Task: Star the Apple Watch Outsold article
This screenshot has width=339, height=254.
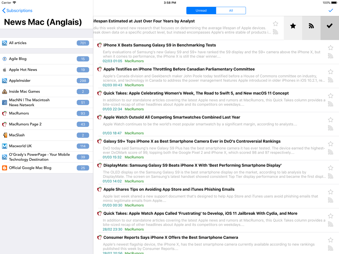Action: [x=331, y=120]
